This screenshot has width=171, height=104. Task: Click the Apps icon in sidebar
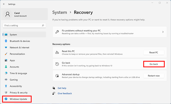point(6,60)
